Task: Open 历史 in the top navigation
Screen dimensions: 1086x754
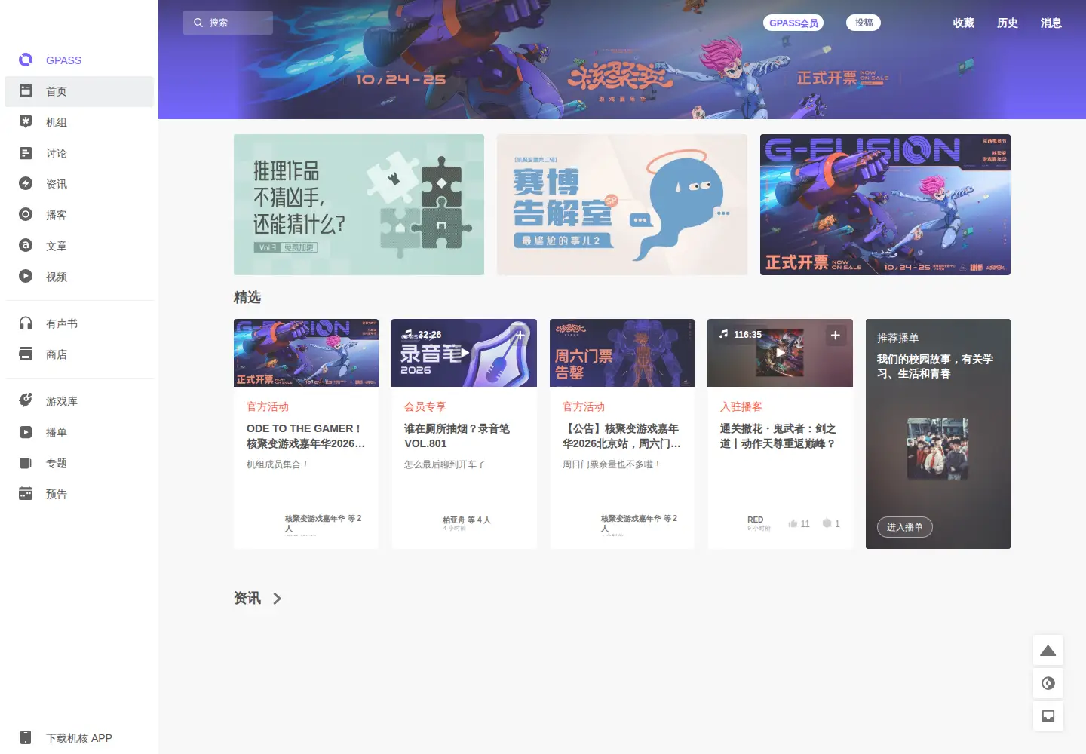Action: click(1008, 23)
